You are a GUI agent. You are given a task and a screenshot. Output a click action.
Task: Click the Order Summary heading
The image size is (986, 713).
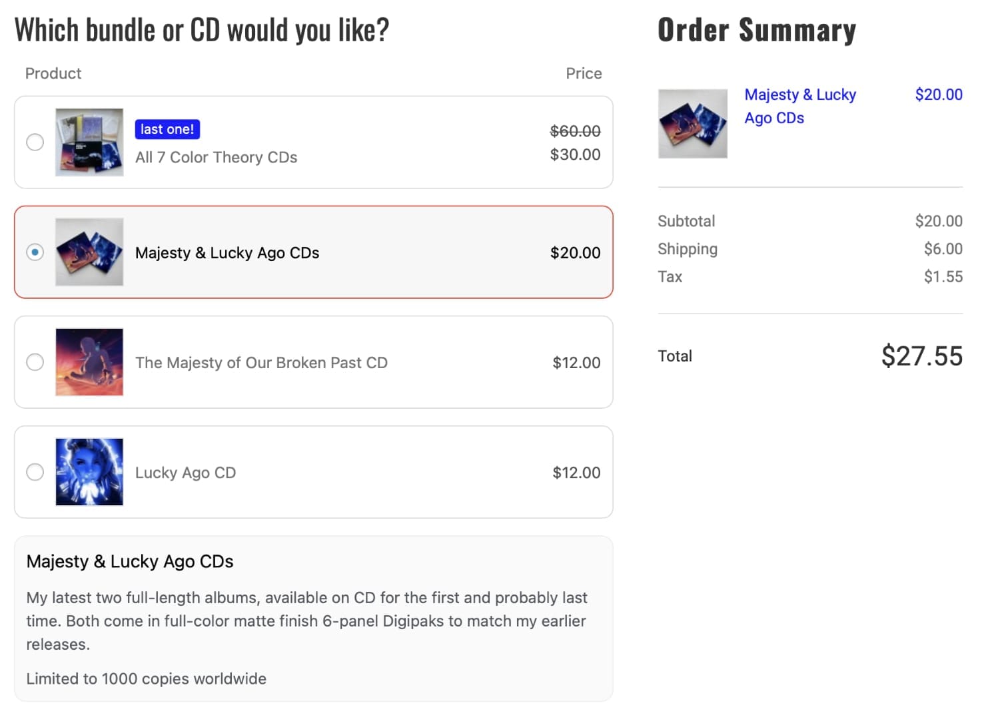(757, 29)
